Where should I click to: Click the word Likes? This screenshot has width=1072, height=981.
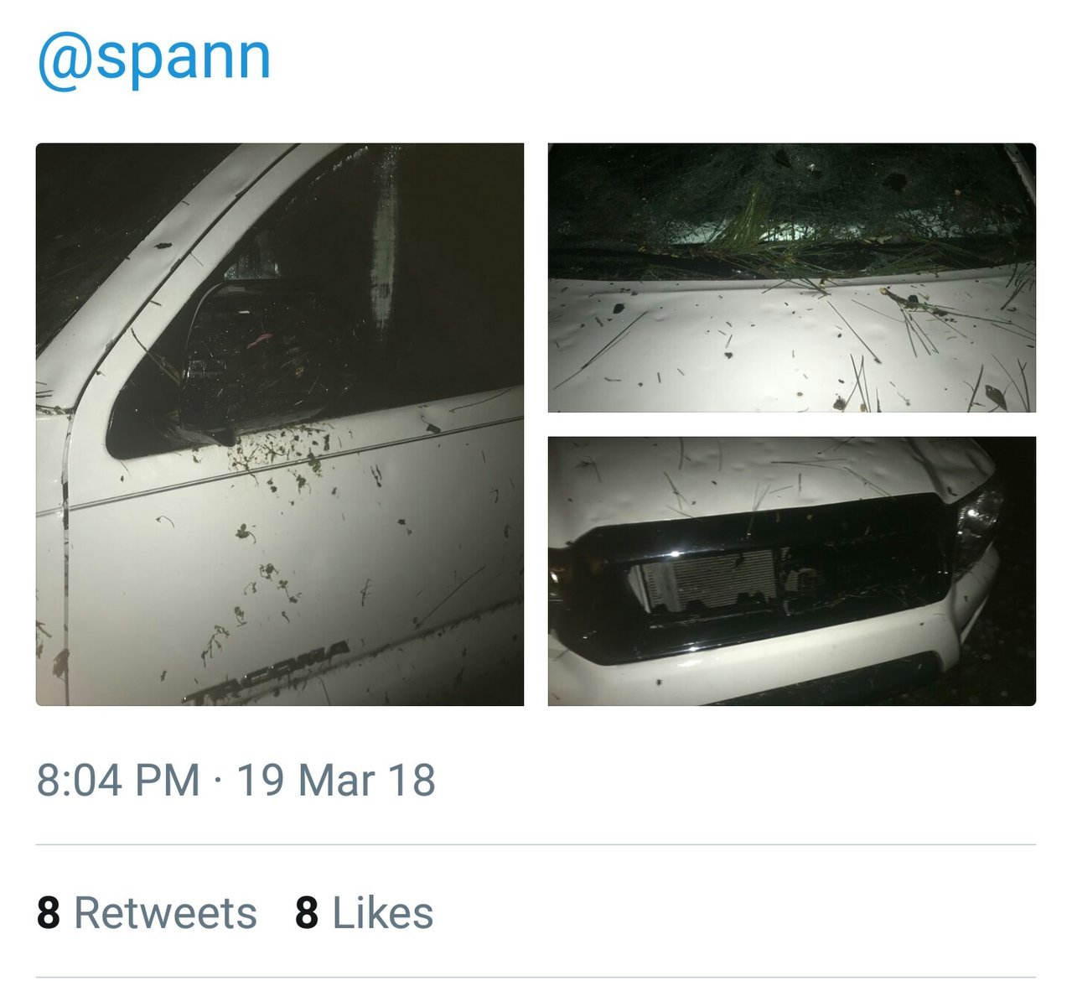coord(383,913)
